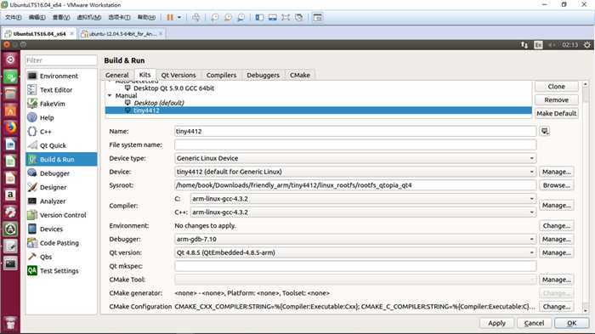Image resolution: width=595 pixels, height=334 pixels.
Task: Click the VMware revert snapshot icon
Action: click(x=228, y=18)
